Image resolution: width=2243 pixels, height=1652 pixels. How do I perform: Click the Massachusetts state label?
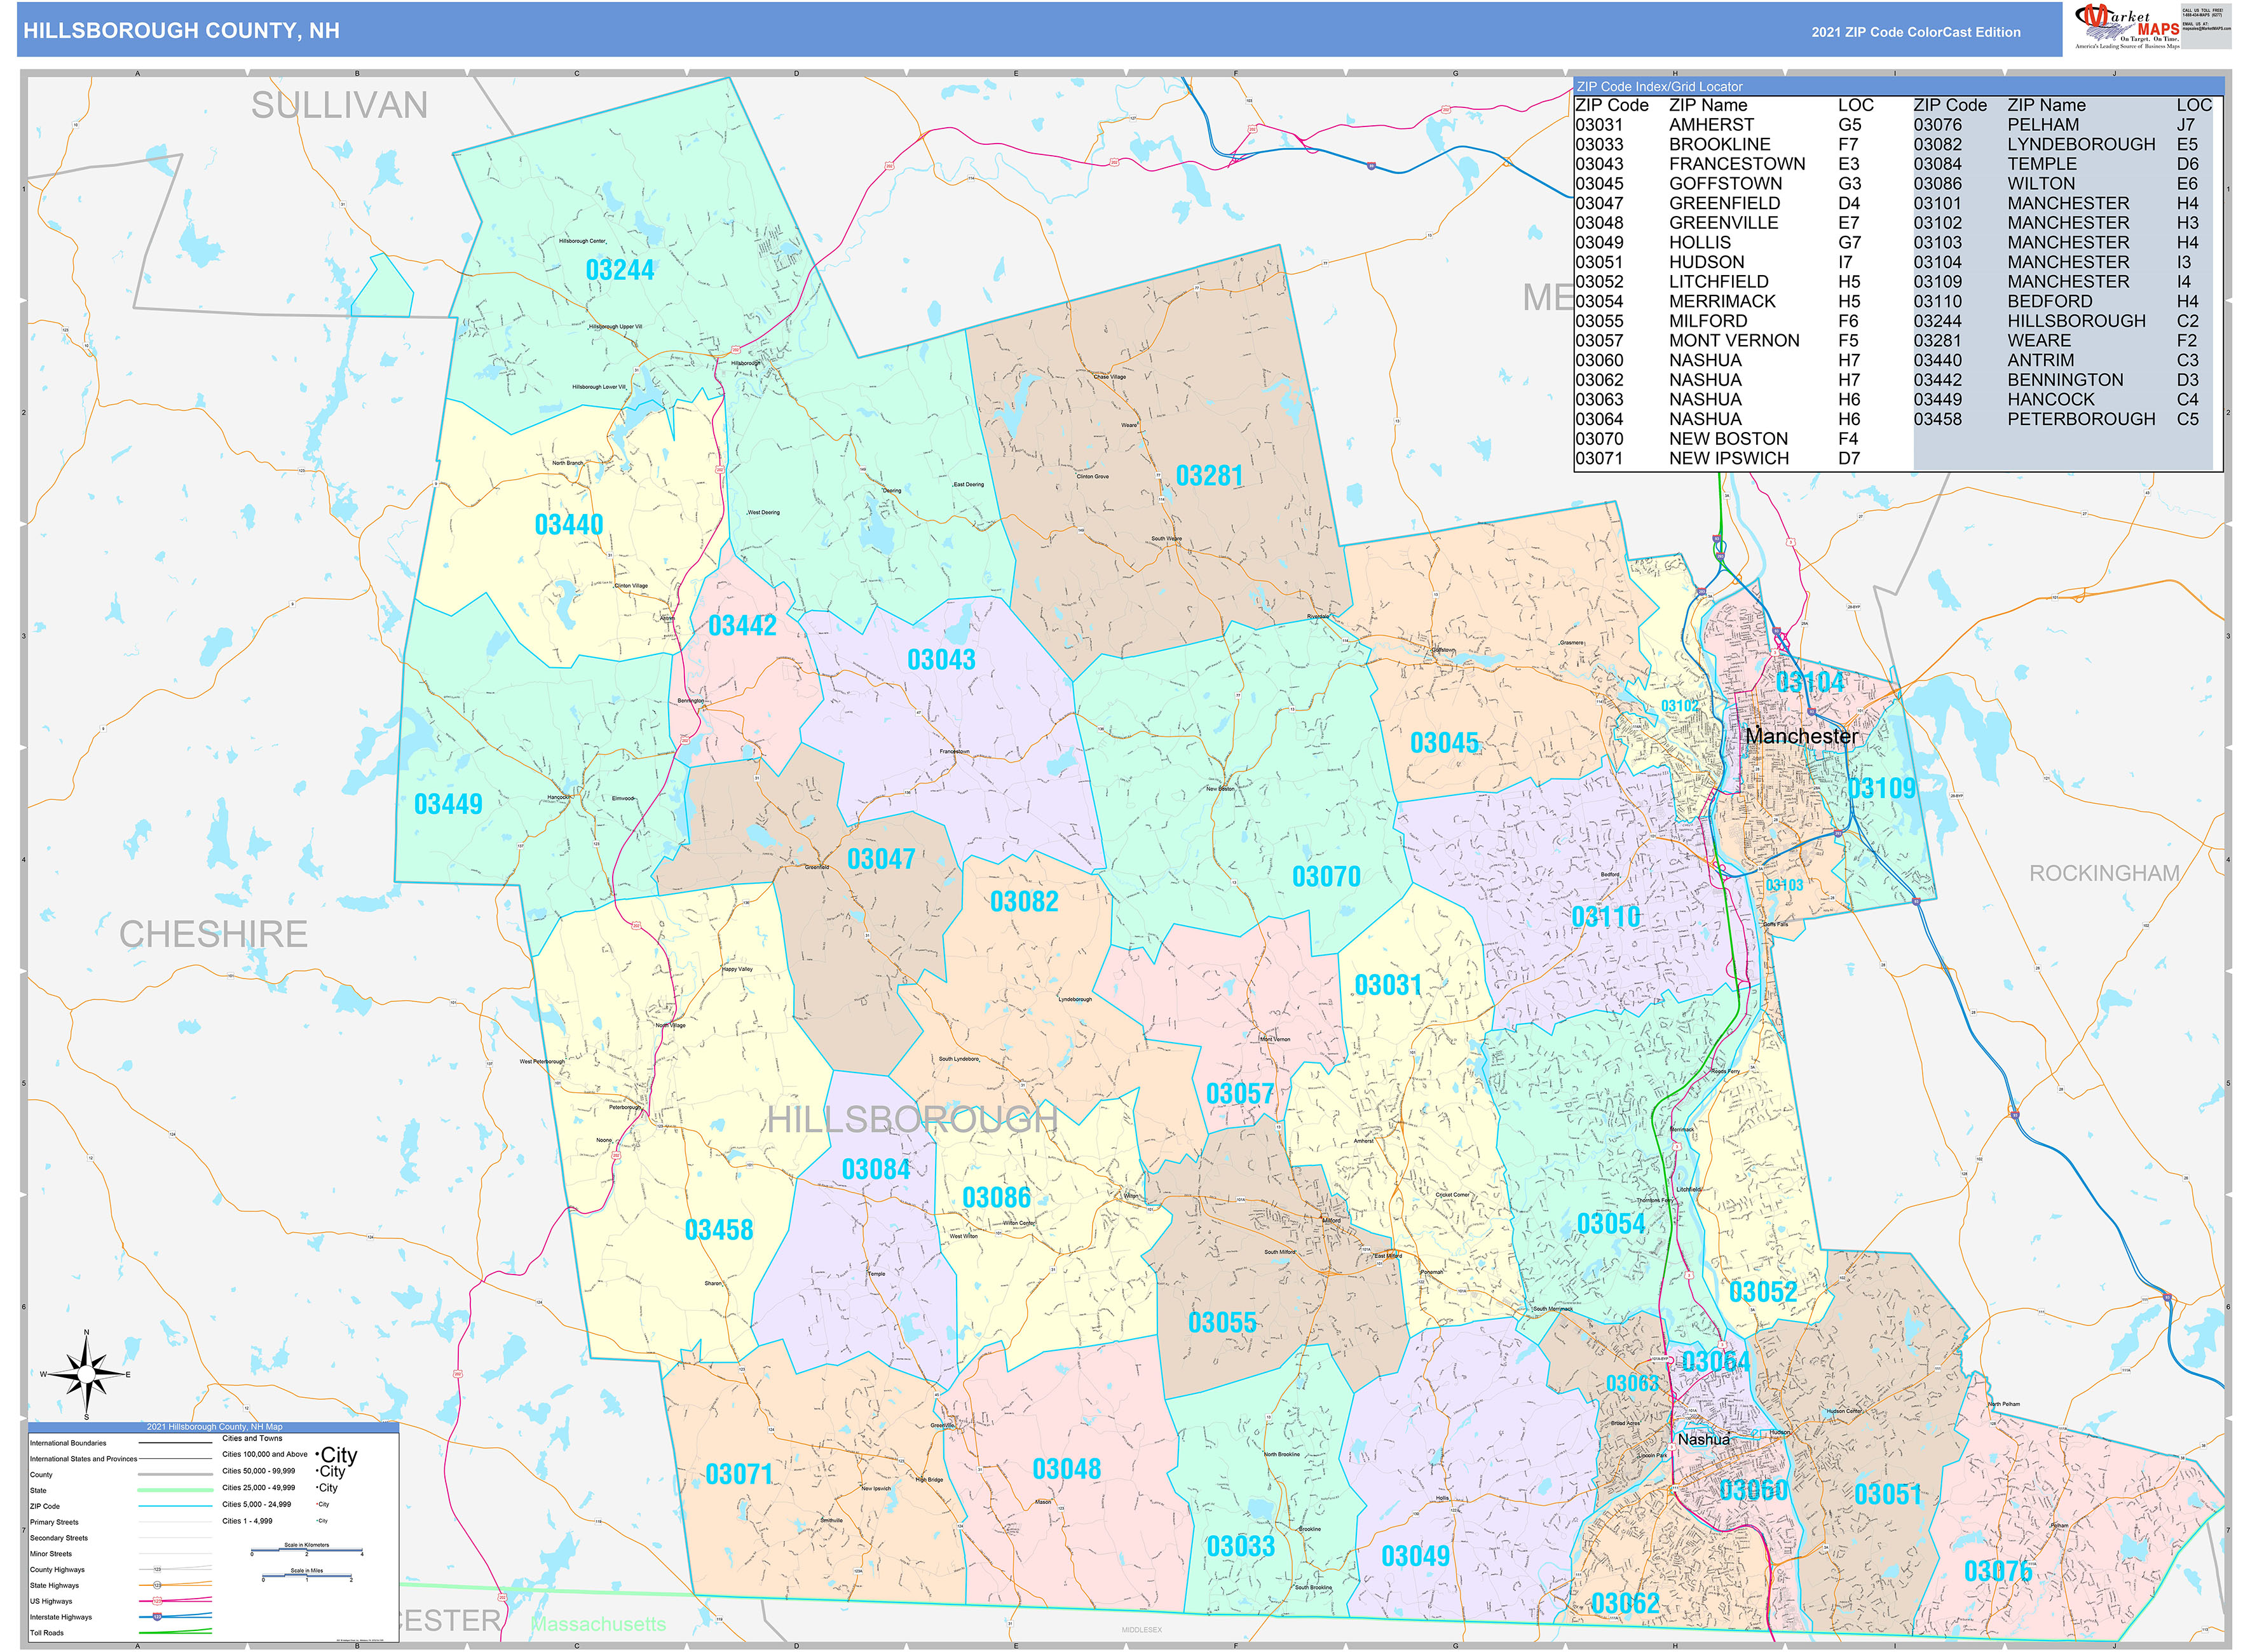598,1624
